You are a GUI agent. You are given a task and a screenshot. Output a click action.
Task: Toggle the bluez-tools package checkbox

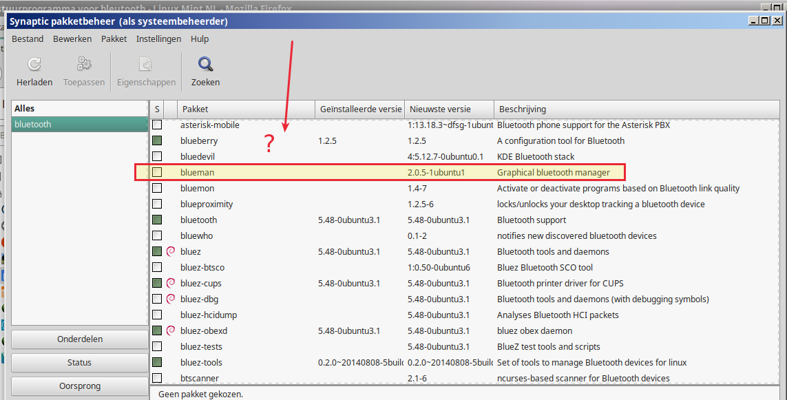pyautogui.click(x=157, y=362)
